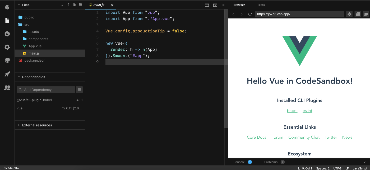370x170 pixels.
Task: Click the editor vertical scrollbar
Action: [226, 69]
